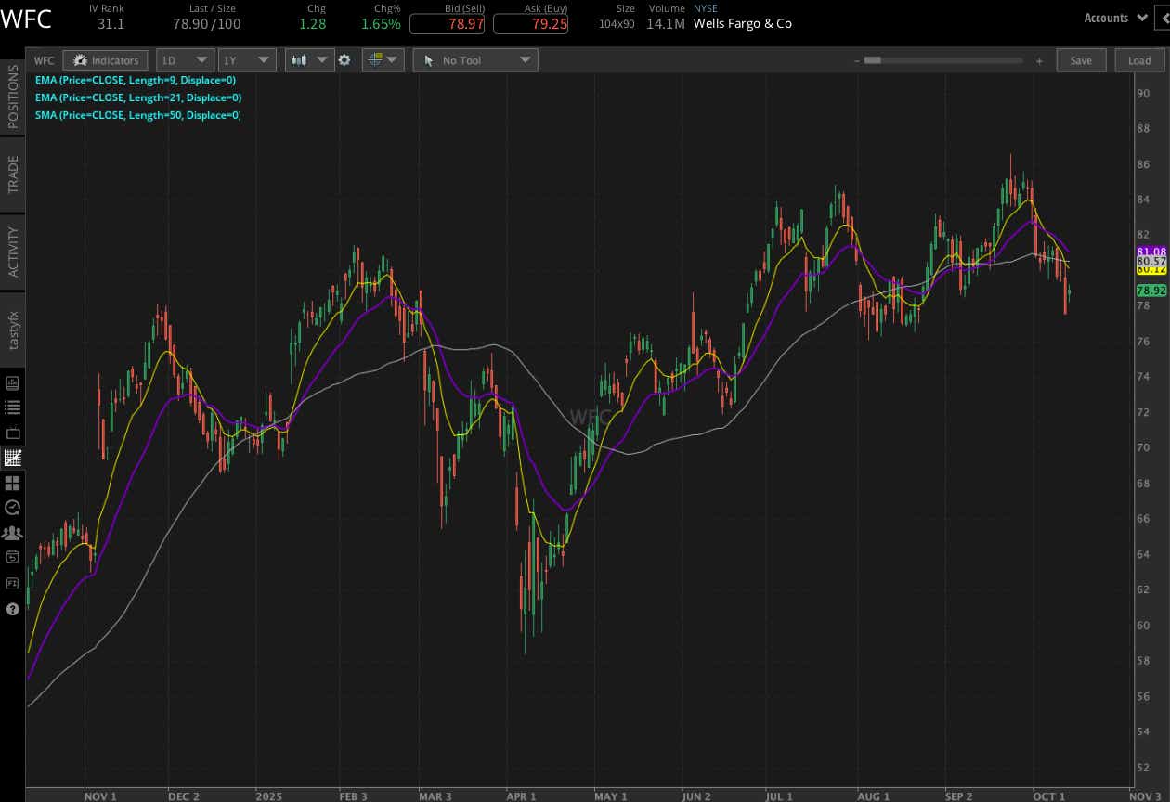This screenshot has width=1170, height=802.
Task: Click the grid layout icon in sidebar
Action: 12,483
